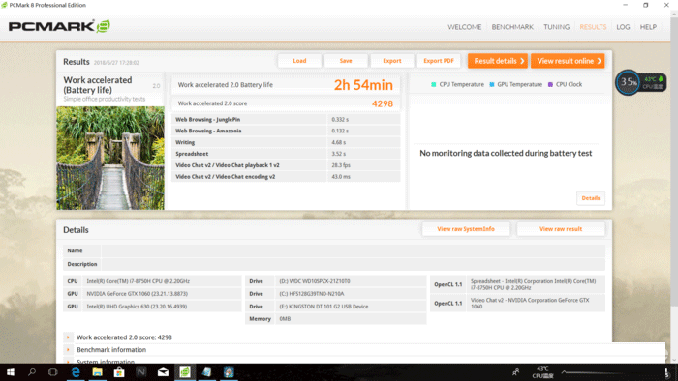Image resolution: width=678 pixels, height=381 pixels.
Task: Open Microsoft Store from taskbar
Action: [119, 372]
